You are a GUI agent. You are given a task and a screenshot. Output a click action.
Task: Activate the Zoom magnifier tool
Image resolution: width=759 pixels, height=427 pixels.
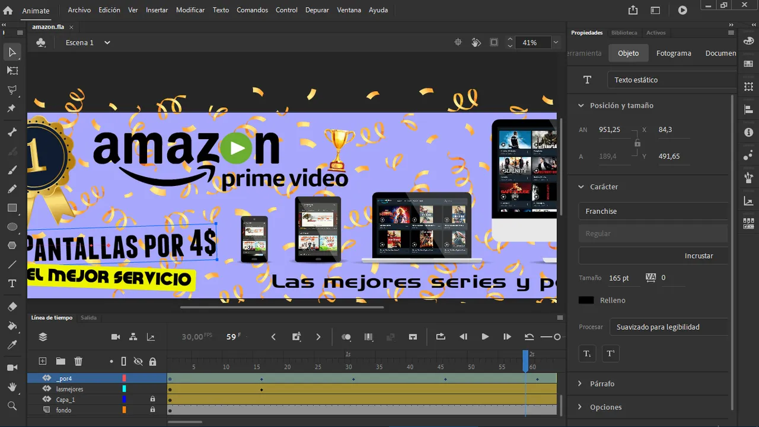click(12, 406)
